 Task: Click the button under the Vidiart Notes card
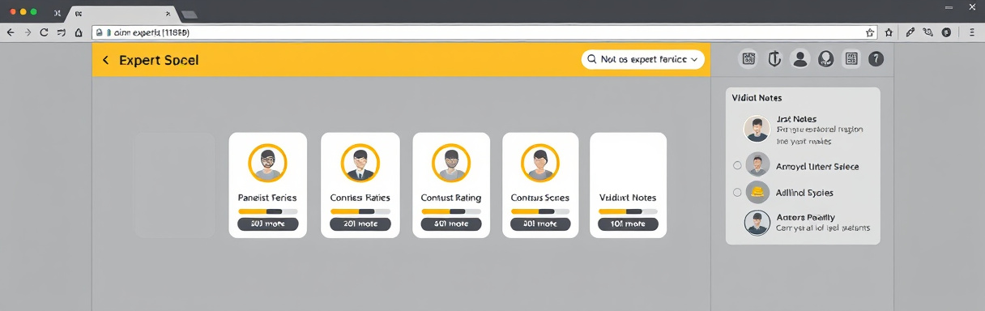(x=628, y=224)
